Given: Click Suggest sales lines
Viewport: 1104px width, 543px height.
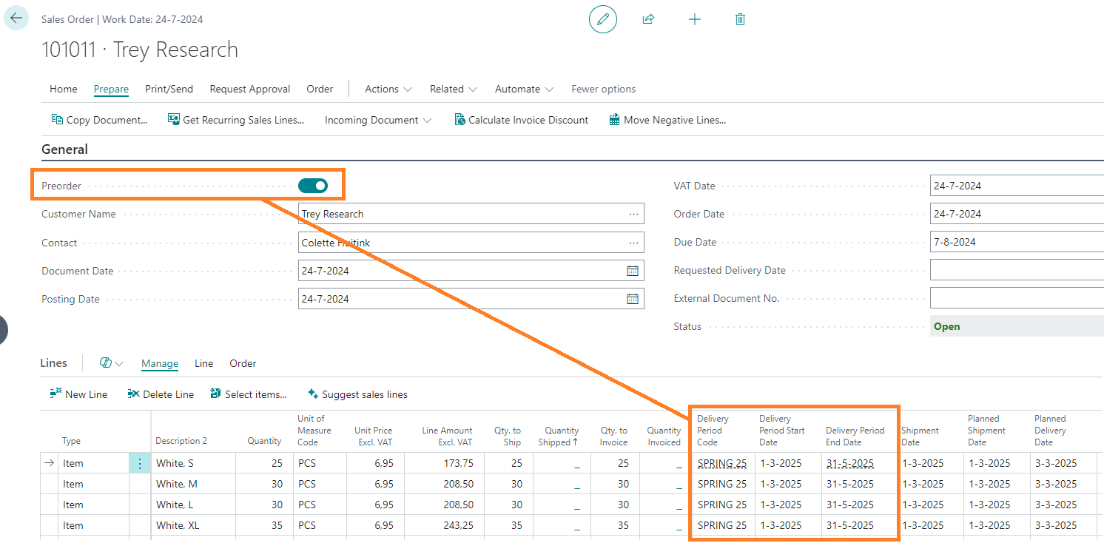Looking at the screenshot, I should pyautogui.click(x=357, y=394).
